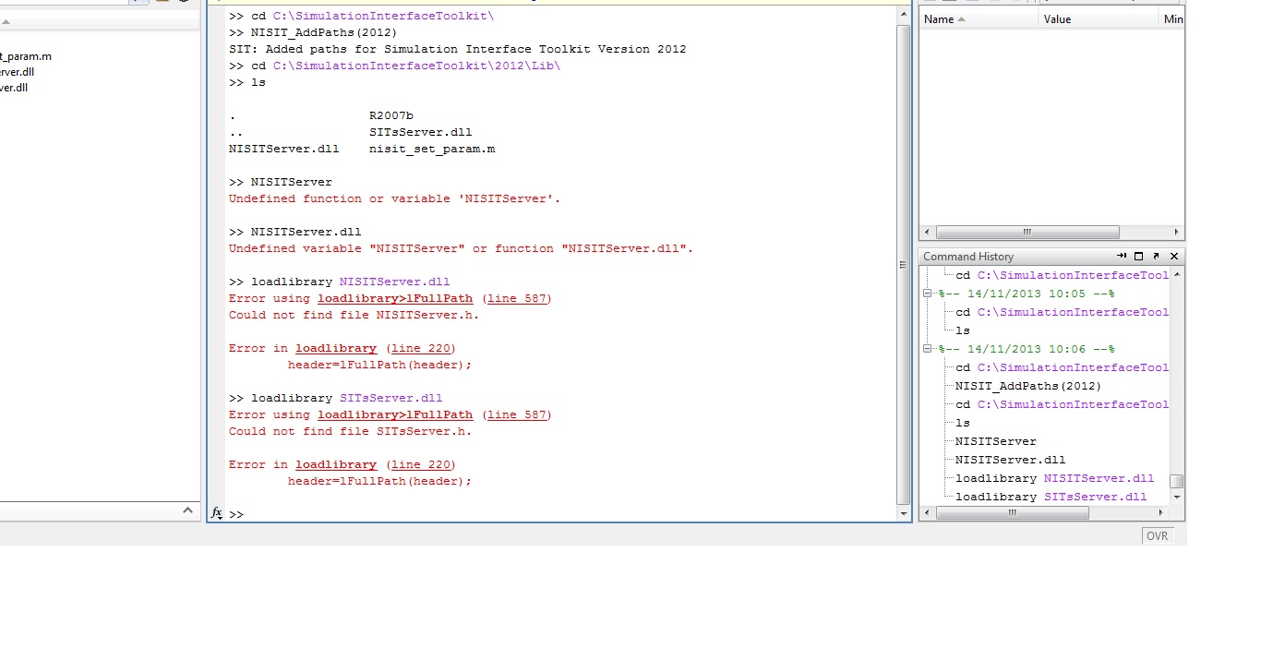Click Command History scroll down arrow
This screenshot has width=1261, height=672.
coord(1176,497)
